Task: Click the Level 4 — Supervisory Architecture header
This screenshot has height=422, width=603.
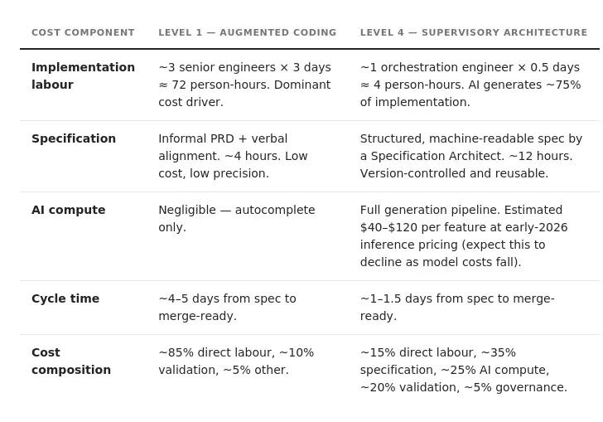Action: pyautogui.click(x=474, y=32)
